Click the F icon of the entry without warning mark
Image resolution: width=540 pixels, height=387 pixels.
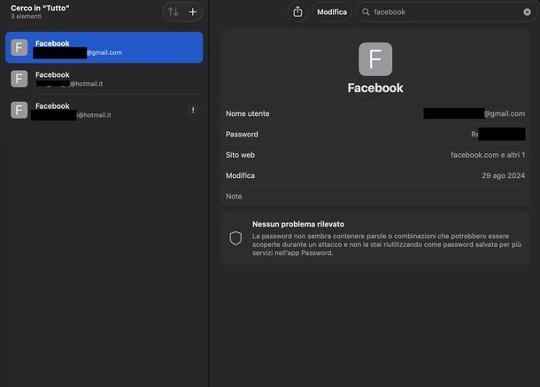(x=19, y=79)
